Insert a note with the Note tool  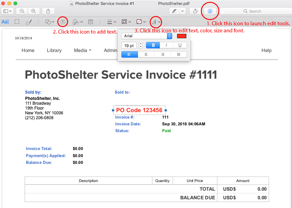tap(91, 22)
